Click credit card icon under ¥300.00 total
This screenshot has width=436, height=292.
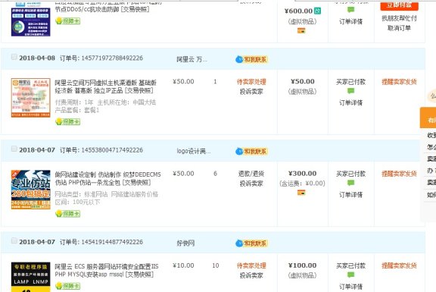click(301, 192)
